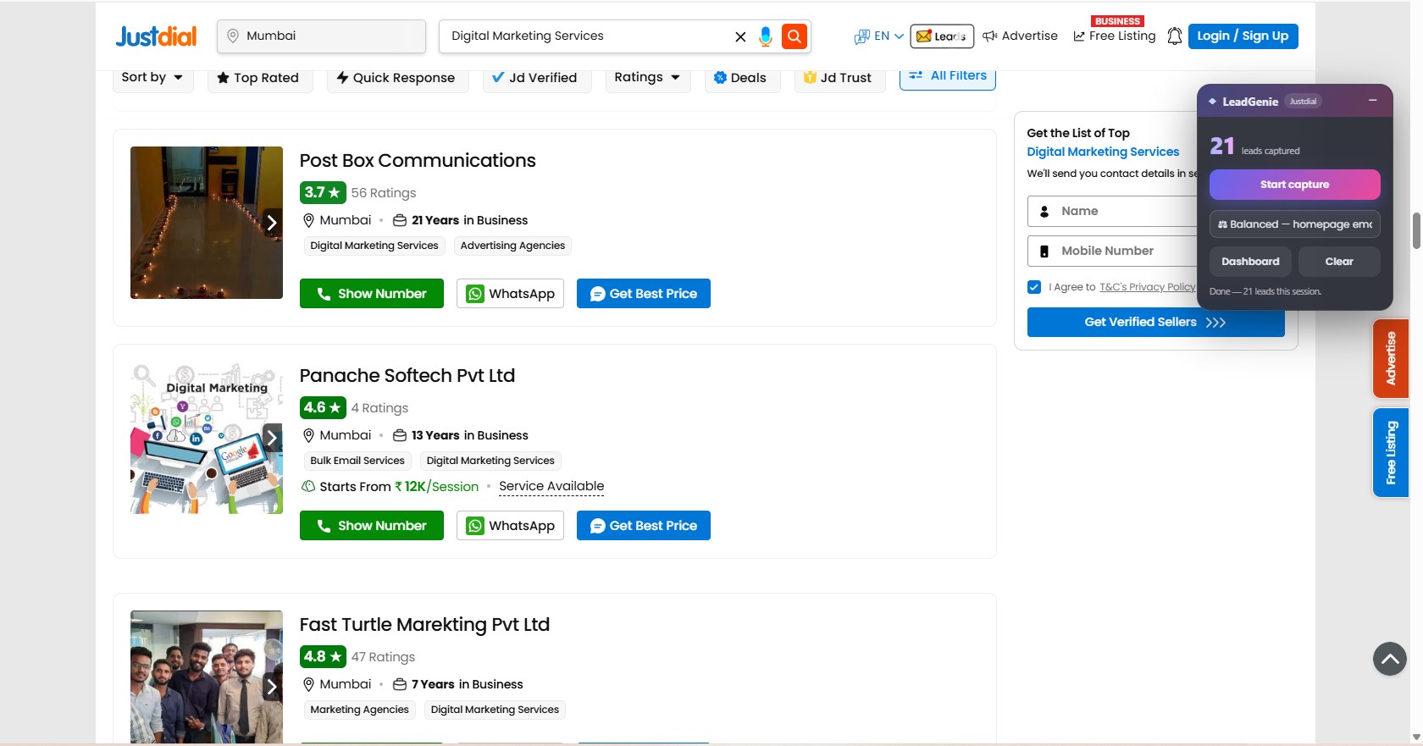
Task: Clear the search box with the X icon
Action: click(740, 36)
